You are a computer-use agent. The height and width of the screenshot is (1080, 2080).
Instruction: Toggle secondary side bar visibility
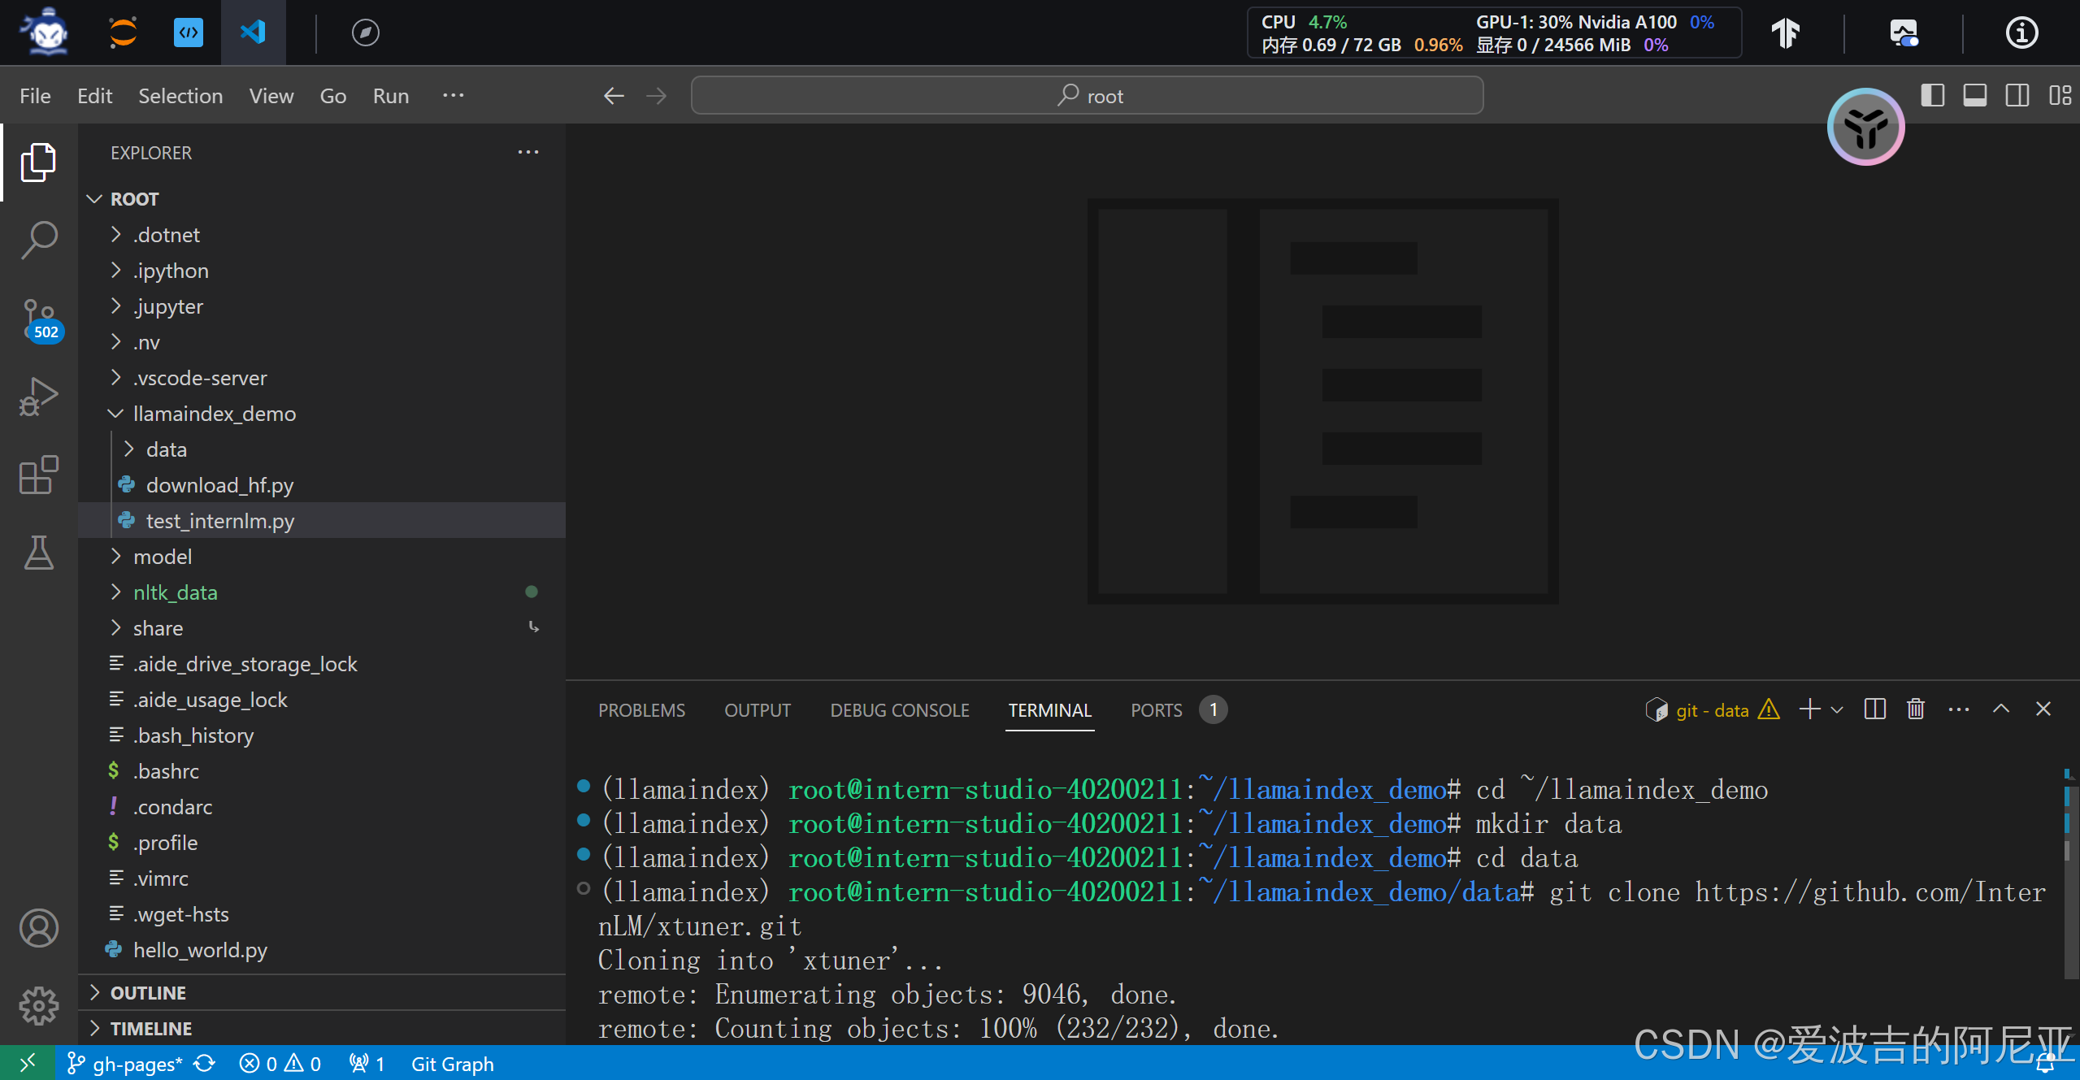(2017, 96)
